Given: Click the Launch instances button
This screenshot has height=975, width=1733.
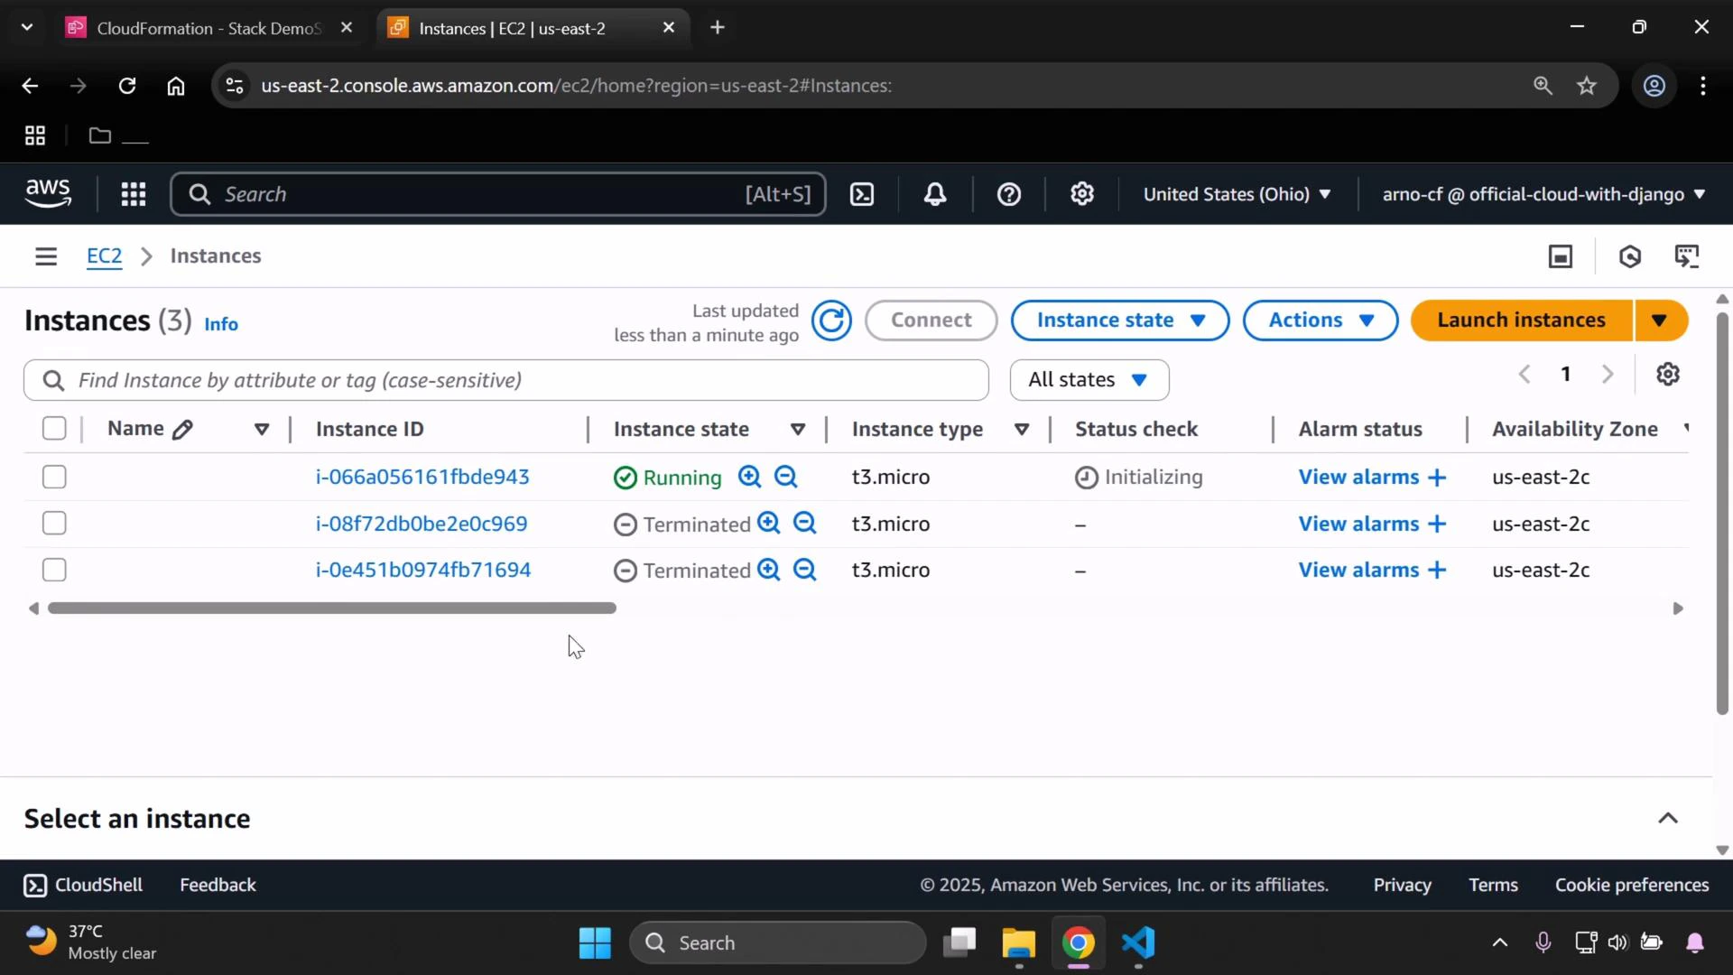Looking at the screenshot, I should (1522, 320).
